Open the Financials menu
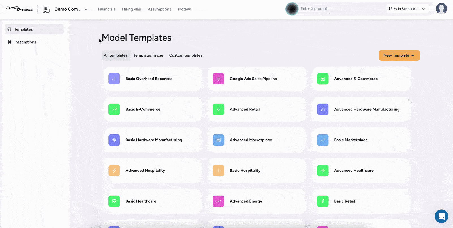This screenshot has height=228, width=453. click(106, 9)
